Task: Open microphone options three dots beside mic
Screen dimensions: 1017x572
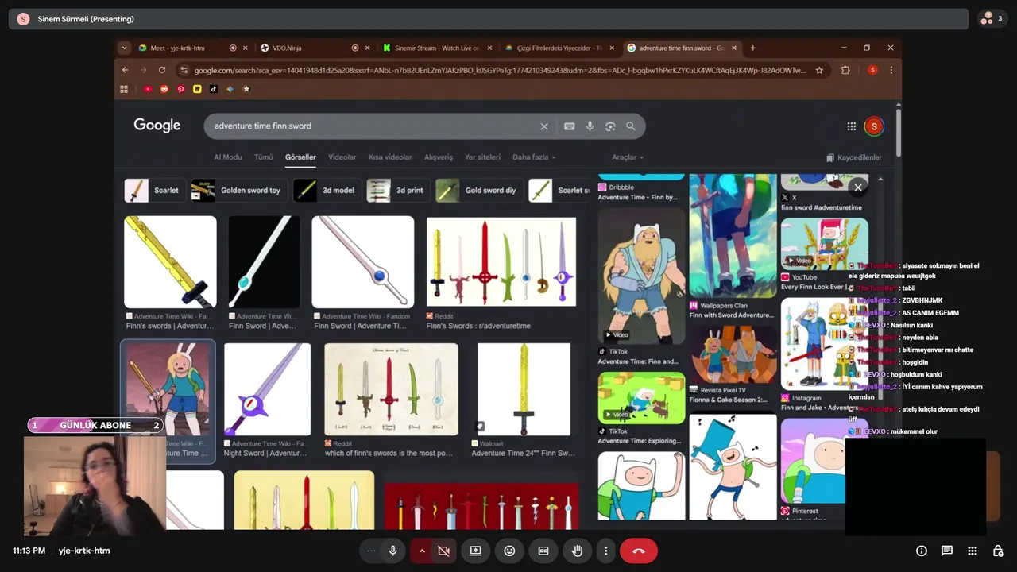Action: pos(370,551)
